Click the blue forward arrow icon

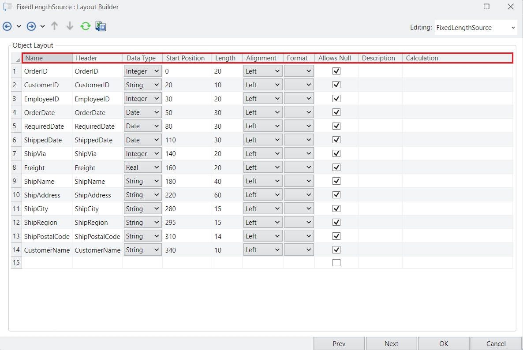31,26
